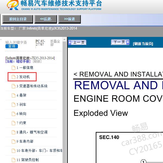
Task: Click the page icon beside 转向
Action: coord(13,114)
